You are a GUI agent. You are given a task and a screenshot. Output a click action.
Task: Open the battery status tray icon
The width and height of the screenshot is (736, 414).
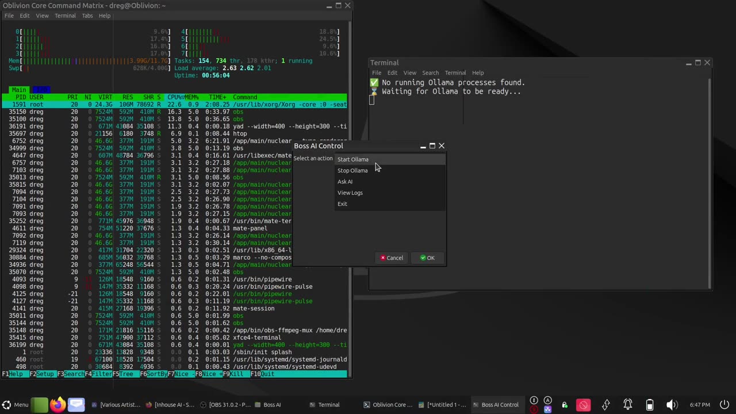click(x=650, y=405)
